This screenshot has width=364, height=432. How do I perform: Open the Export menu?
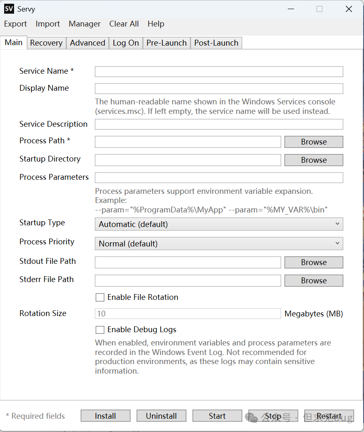click(x=15, y=24)
